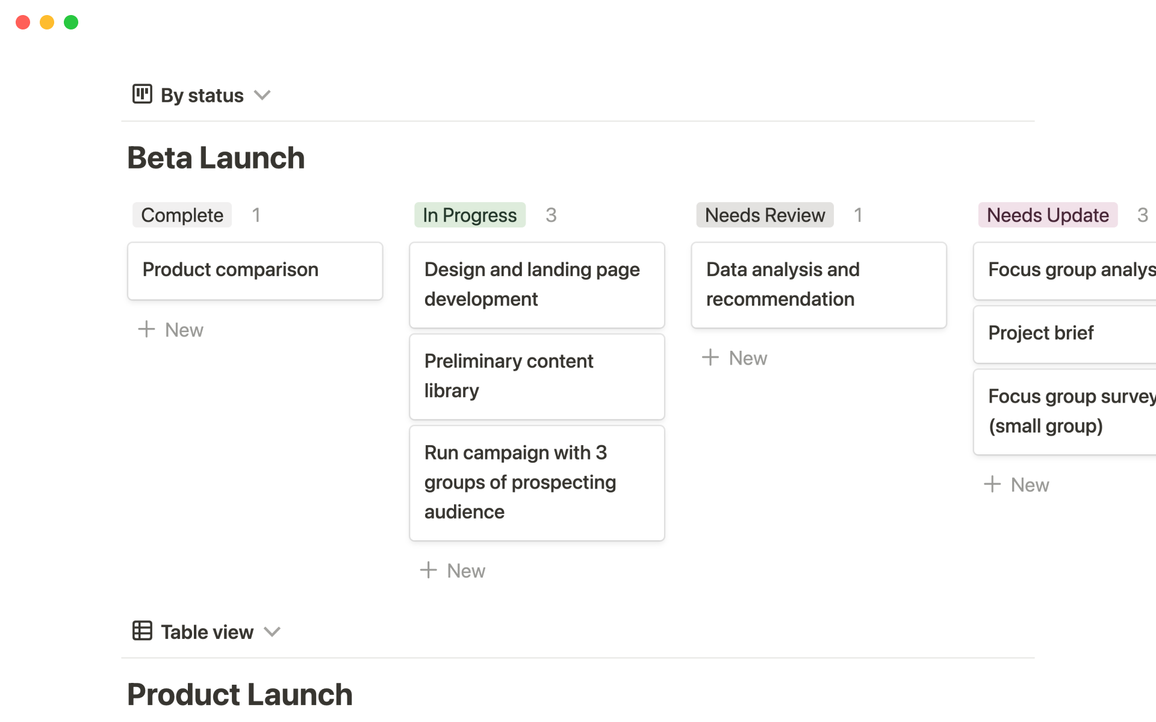
Task: Switch to the By status view tab
Action: click(202, 95)
